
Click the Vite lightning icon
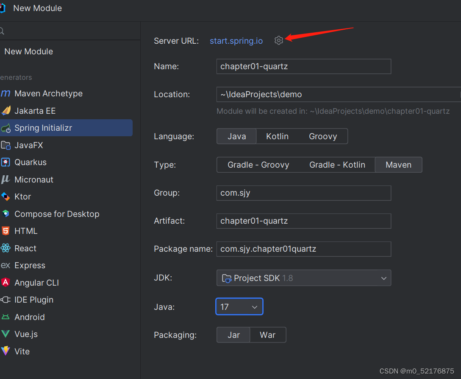pyautogui.click(x=6, y=351)
